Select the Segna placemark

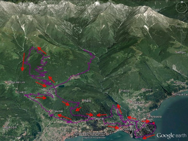pyautogui.click(x=92, y=118)
